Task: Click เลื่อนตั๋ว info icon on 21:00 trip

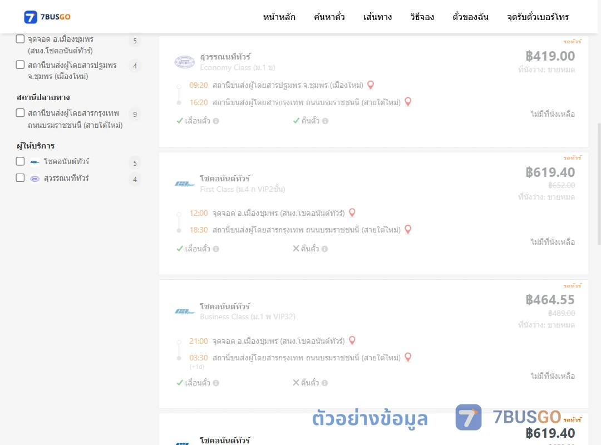Action: pyautogui.click(x=216, y=383)
